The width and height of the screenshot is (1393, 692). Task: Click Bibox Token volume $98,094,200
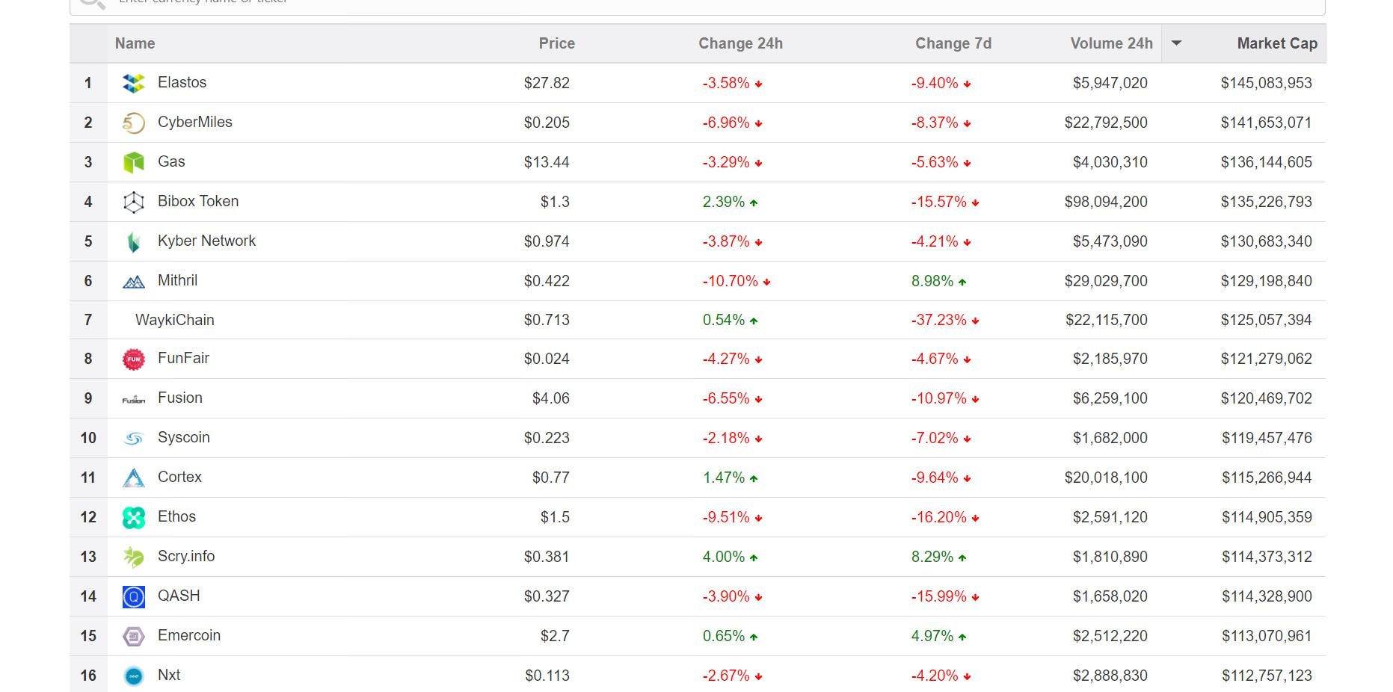tap(1106, 202)
